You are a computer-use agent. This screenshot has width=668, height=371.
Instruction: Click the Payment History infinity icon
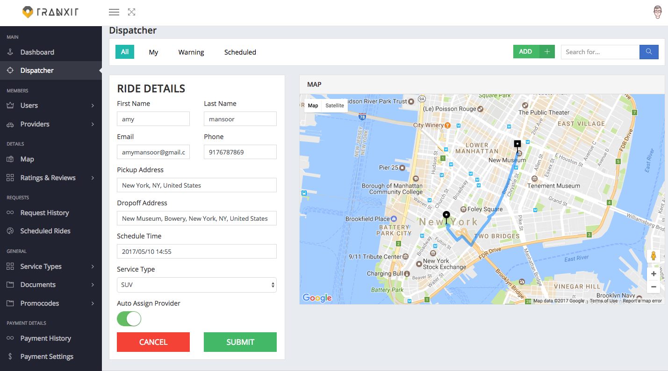[x=10, y=338]
